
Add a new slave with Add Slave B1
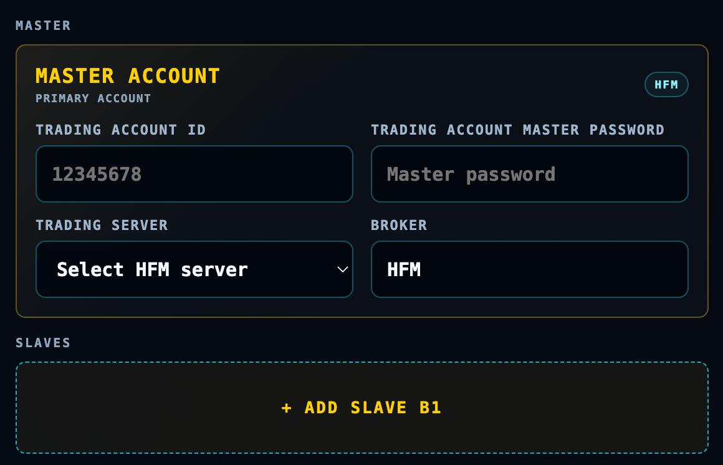point(362,408)
